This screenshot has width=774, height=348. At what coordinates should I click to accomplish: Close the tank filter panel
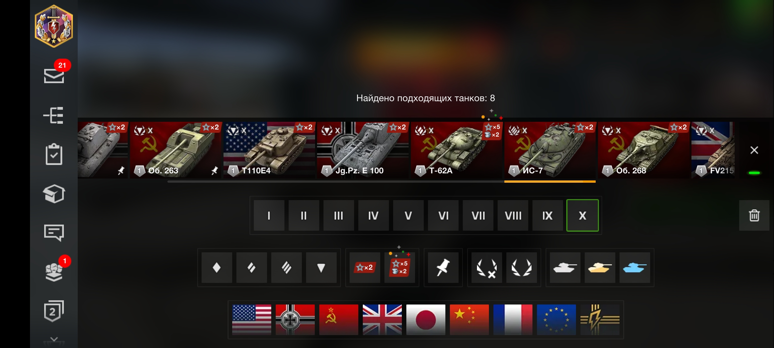point(754,150)
